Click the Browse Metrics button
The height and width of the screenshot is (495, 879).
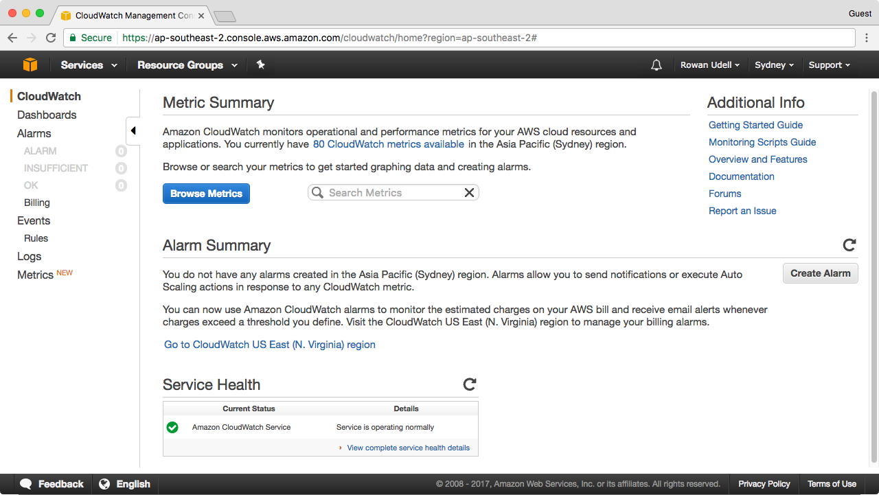pos(206,194)
